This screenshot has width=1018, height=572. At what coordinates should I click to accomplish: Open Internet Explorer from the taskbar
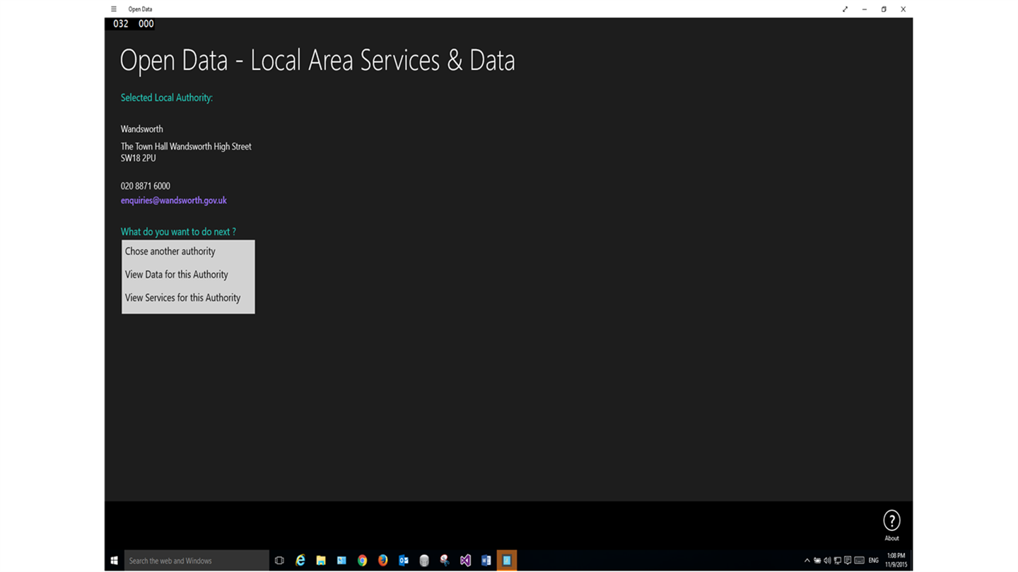(300, 560)
